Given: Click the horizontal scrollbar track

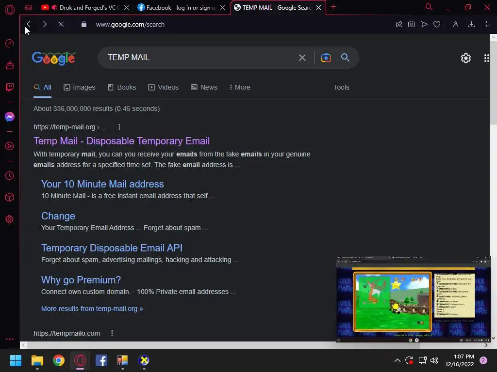Looking at the screenshot, I should click(255, 345).
